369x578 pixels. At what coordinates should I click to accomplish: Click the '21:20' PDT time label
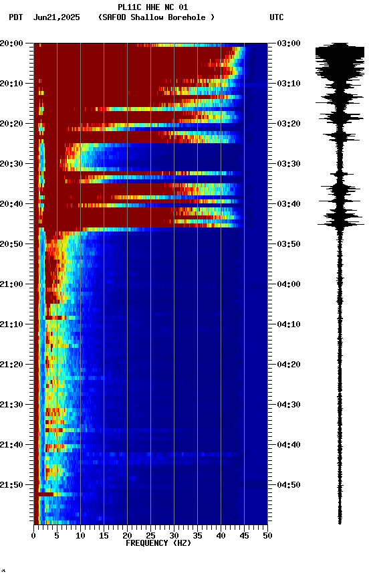(x=11, y=365)
